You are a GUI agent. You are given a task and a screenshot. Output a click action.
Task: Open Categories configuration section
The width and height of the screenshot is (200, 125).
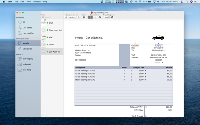[27, 49]
